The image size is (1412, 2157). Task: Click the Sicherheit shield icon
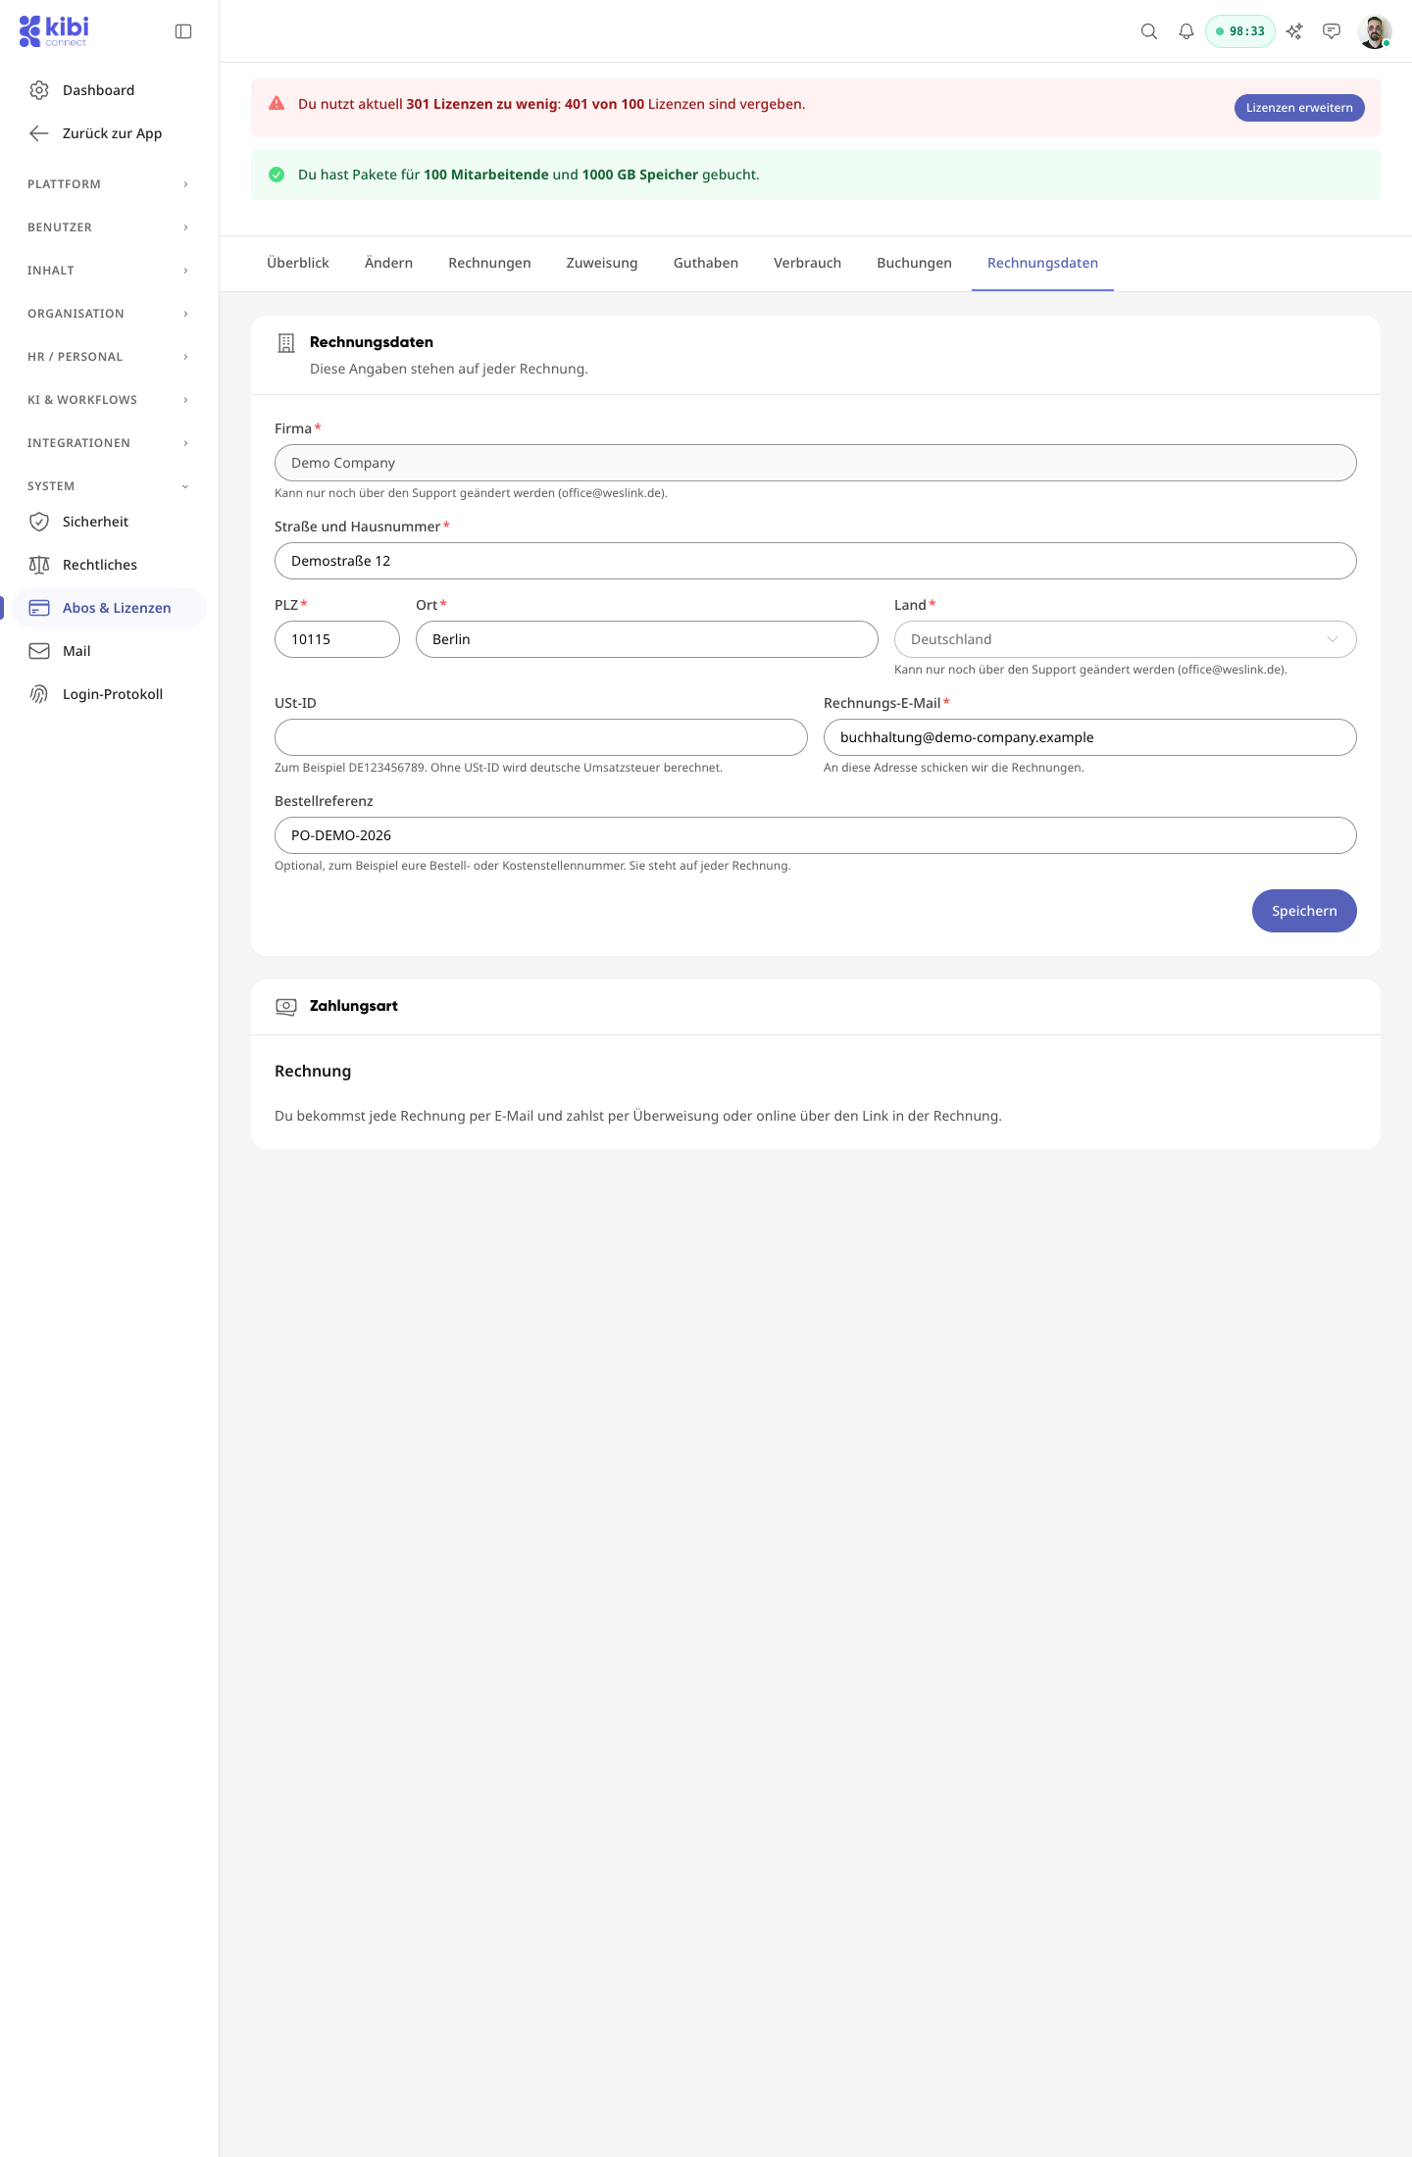[x=39, y=522]
